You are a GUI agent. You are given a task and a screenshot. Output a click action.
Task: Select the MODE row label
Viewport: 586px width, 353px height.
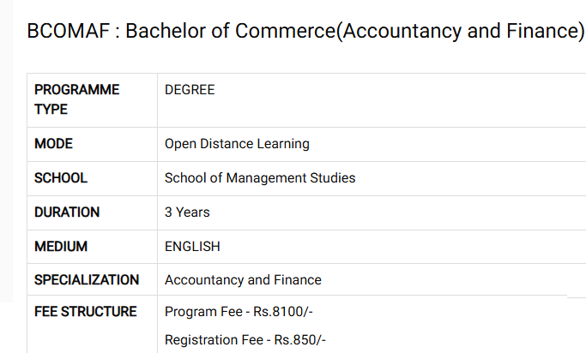53,144
